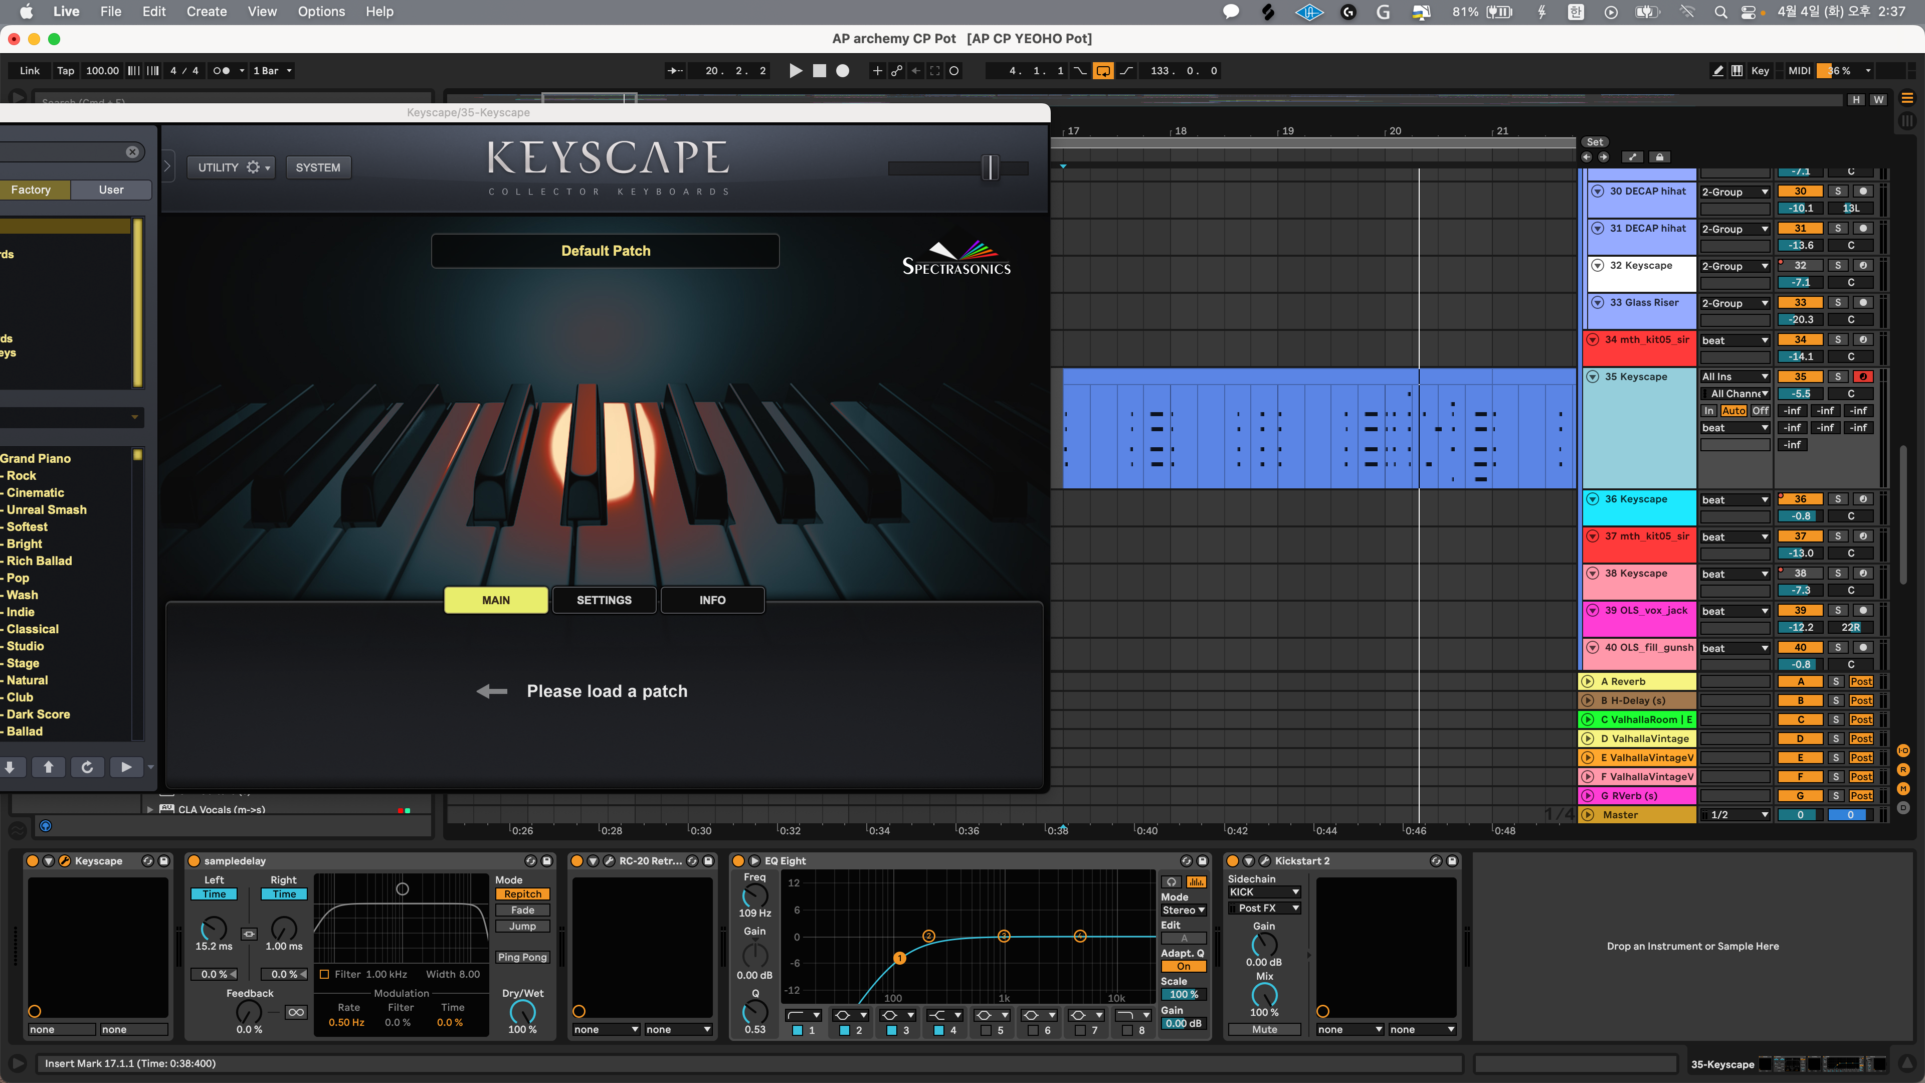Viewport: 1925px width, 1083px height.
Task: Toggle sampledelay stereo link icon
Action: pos(249,934)
